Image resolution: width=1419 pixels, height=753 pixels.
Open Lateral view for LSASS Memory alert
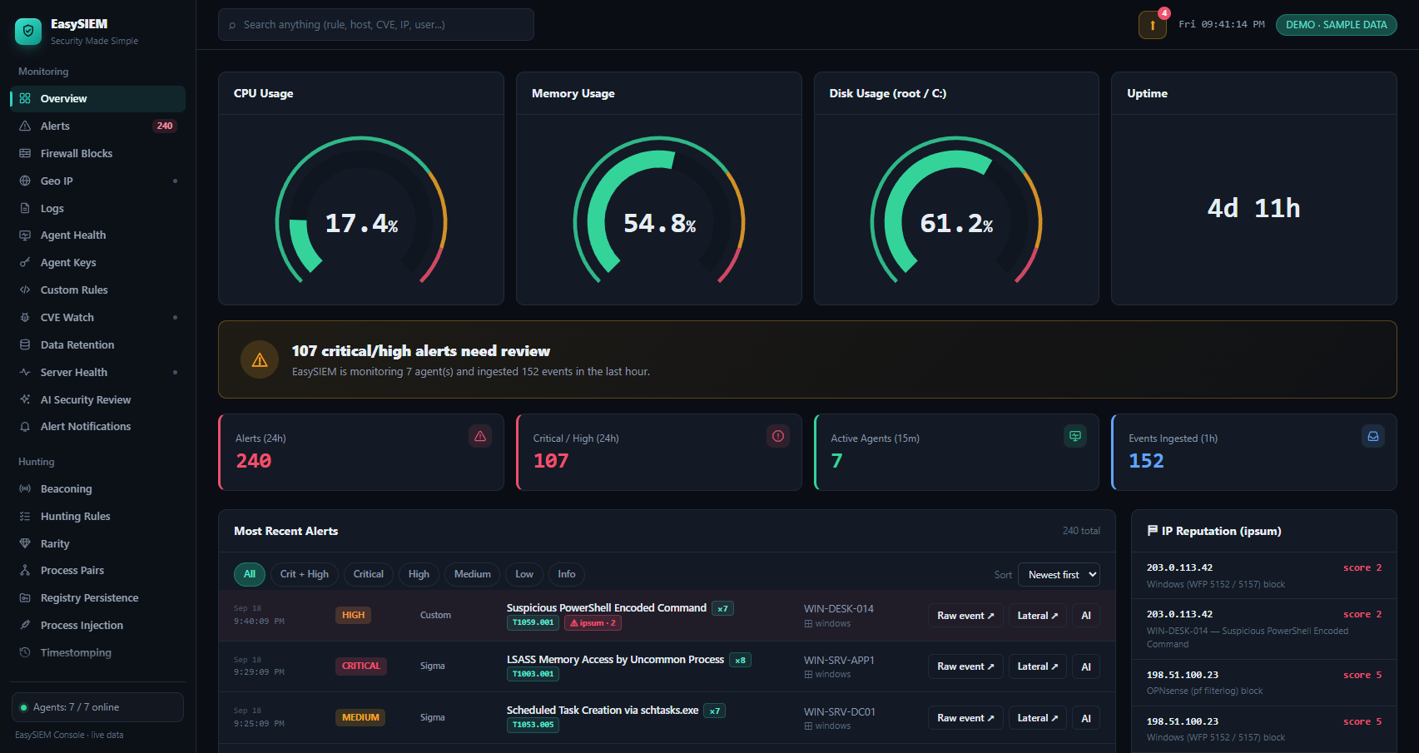click(1038, 666)
